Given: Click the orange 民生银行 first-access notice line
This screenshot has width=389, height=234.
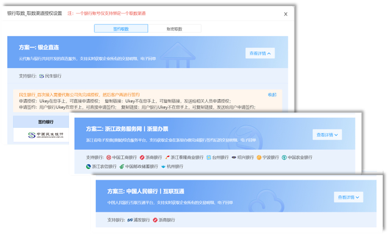Looking at the screenshot, I should coord(79,94).
